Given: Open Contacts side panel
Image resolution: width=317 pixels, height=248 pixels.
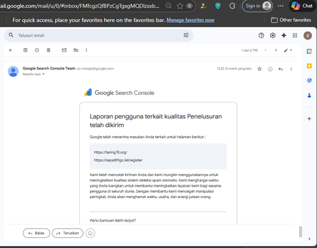Looking at the screenshot, I should pyautogui.click(x=309, y=96).
